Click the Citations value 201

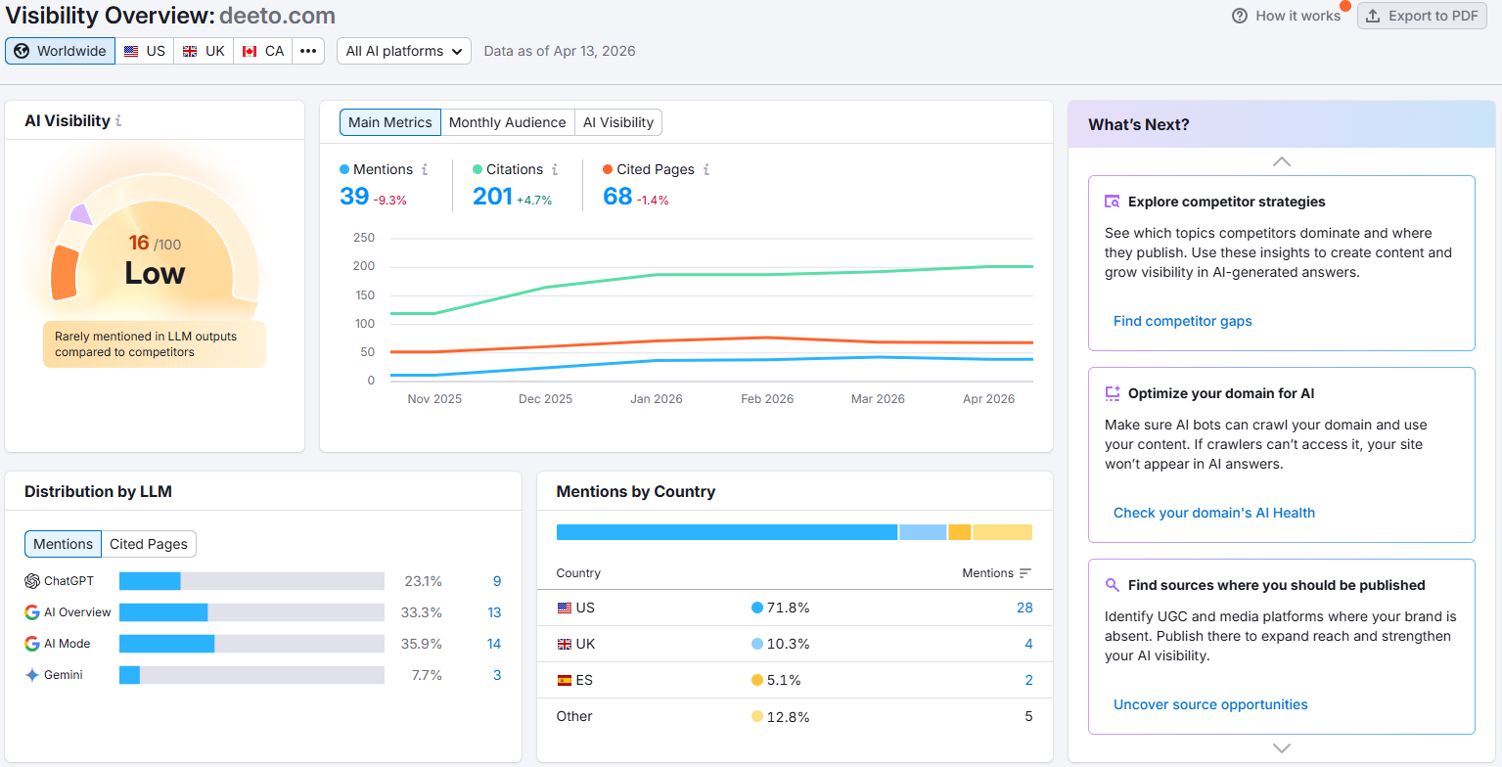(492, 196)
